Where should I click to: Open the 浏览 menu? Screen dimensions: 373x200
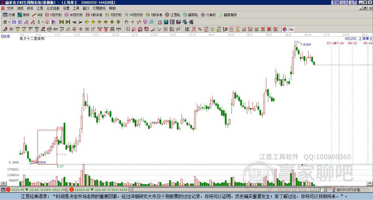tap(20, 8)
